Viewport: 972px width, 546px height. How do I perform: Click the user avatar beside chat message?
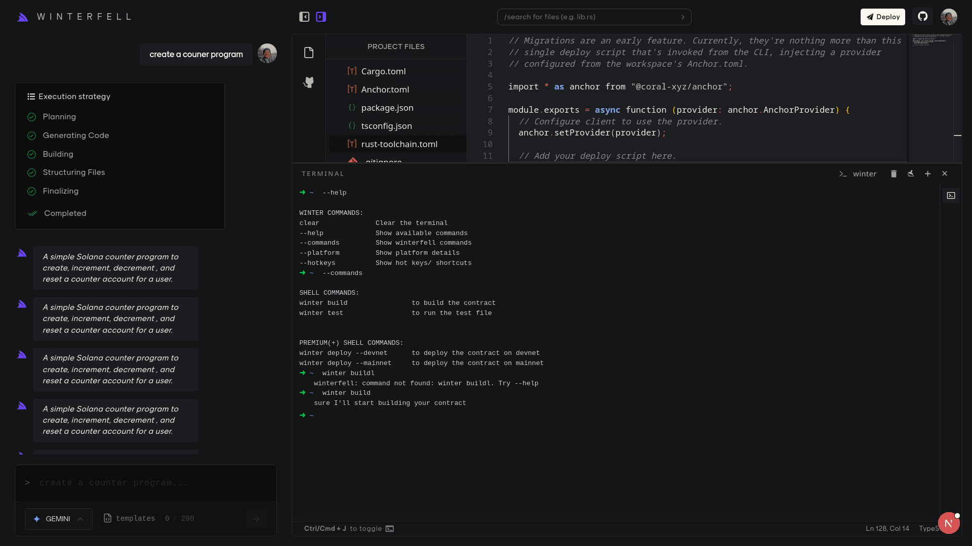tap(267, 53)
